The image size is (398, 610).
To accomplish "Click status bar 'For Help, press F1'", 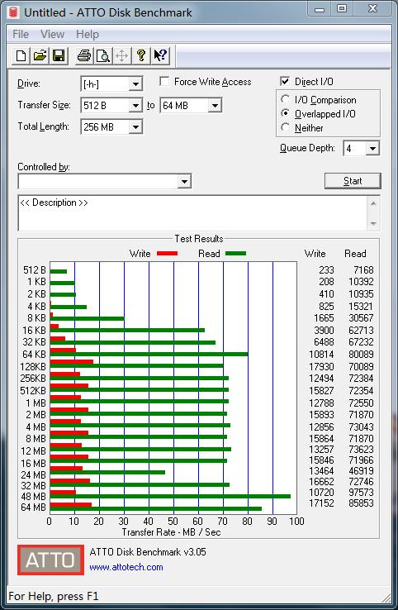I will (54, 597).
